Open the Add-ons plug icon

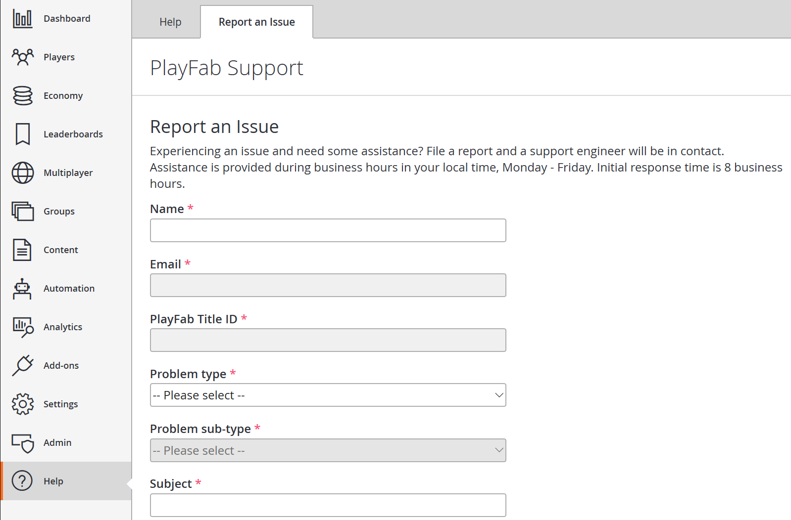pos(22,366)
